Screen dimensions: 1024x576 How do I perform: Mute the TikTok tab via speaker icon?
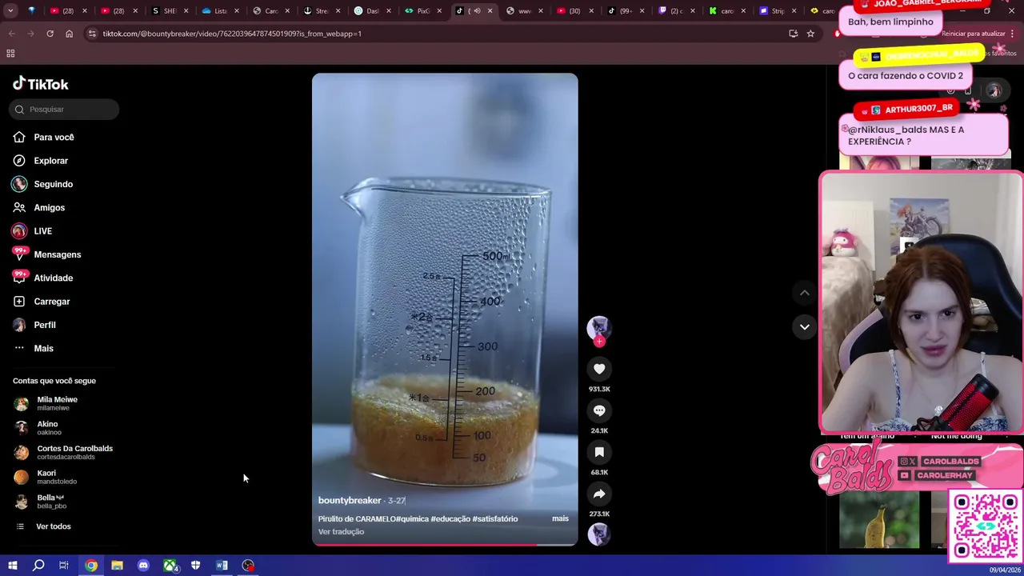point(477,11)
